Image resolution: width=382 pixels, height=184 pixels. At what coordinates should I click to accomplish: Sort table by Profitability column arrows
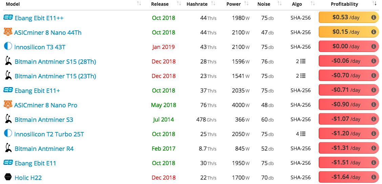click(x=374, y=4)
